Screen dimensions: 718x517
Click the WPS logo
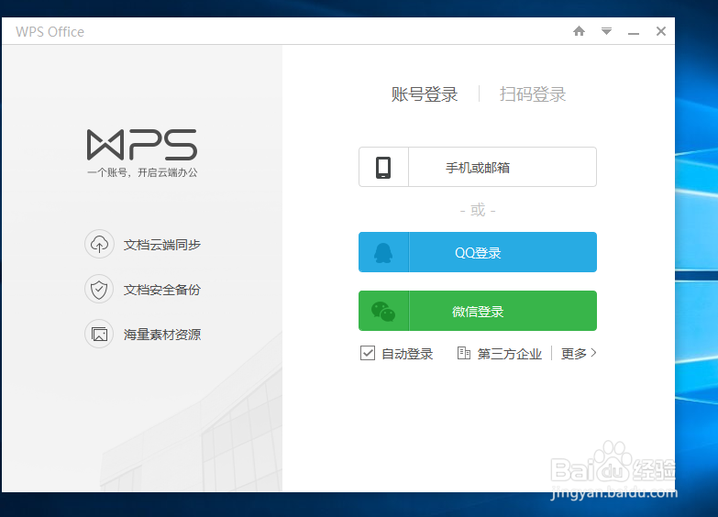(x=142, y=145)
